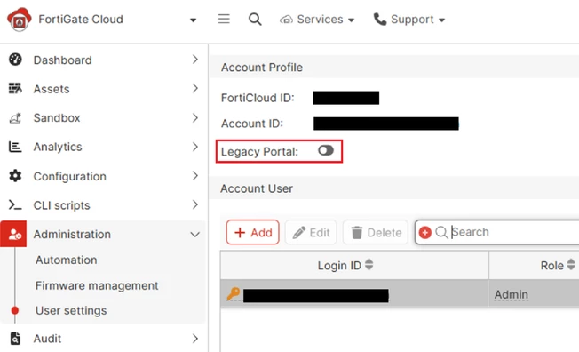Toggle the Legacy Portal switch

point(326,150)
